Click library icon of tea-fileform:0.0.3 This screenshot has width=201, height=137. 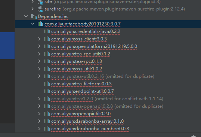[x=47, y=84]
